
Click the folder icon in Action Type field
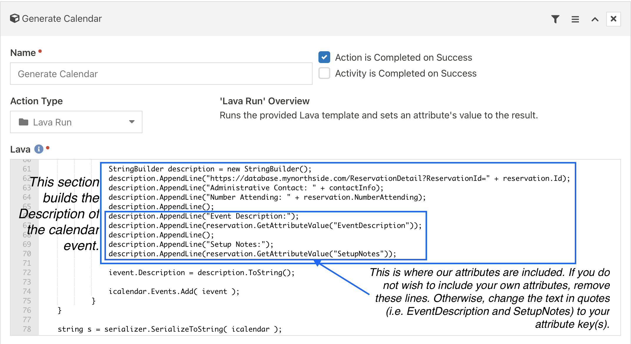point(24,122)
